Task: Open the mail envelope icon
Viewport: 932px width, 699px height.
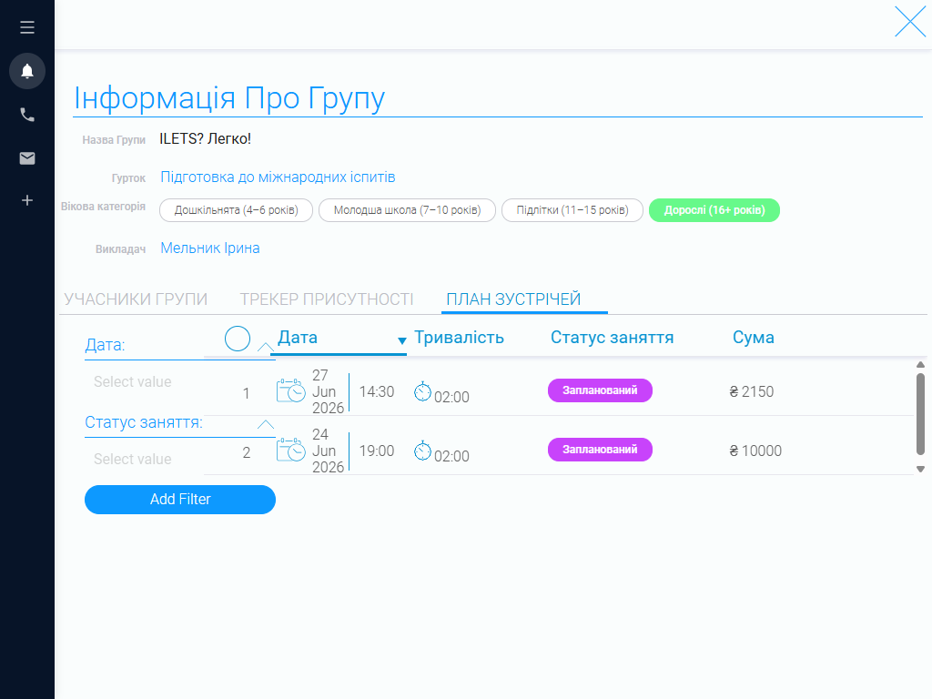Action: [27, 158]
